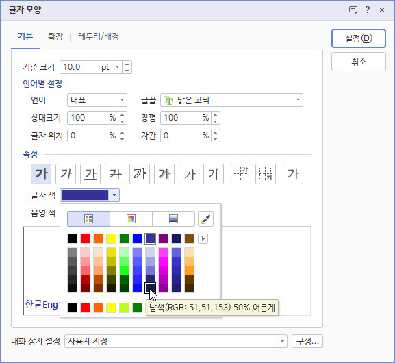
Task: Apply outline text attribute
Action: [140, 174]
